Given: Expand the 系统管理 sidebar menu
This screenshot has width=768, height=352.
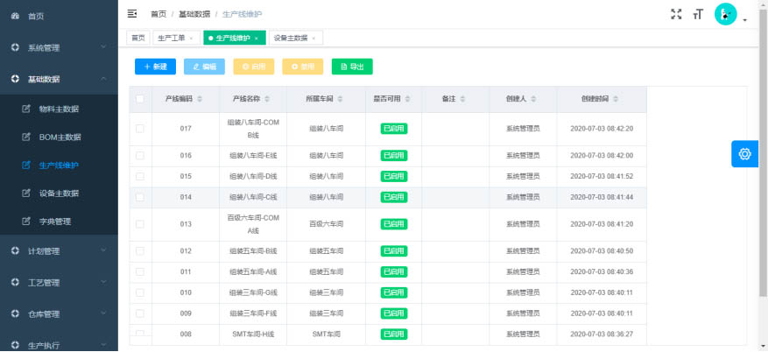Looking at the screenshot, I should pos(59,47).
